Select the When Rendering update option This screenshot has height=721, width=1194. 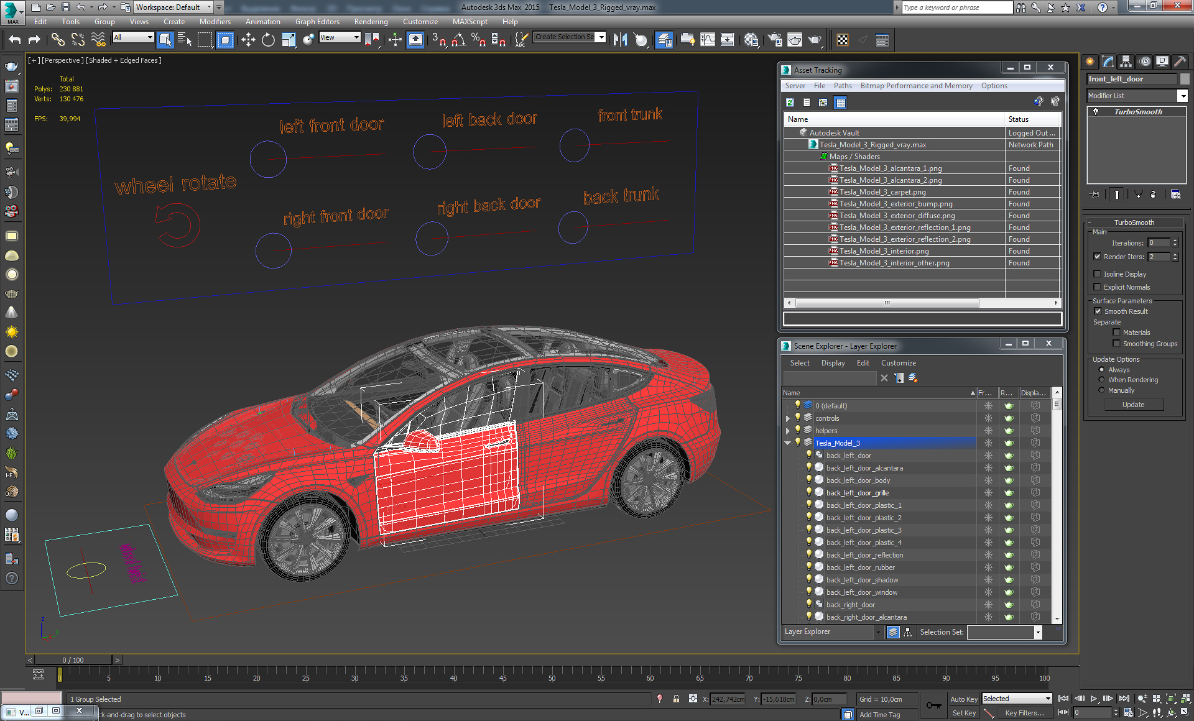[1101, 380]
